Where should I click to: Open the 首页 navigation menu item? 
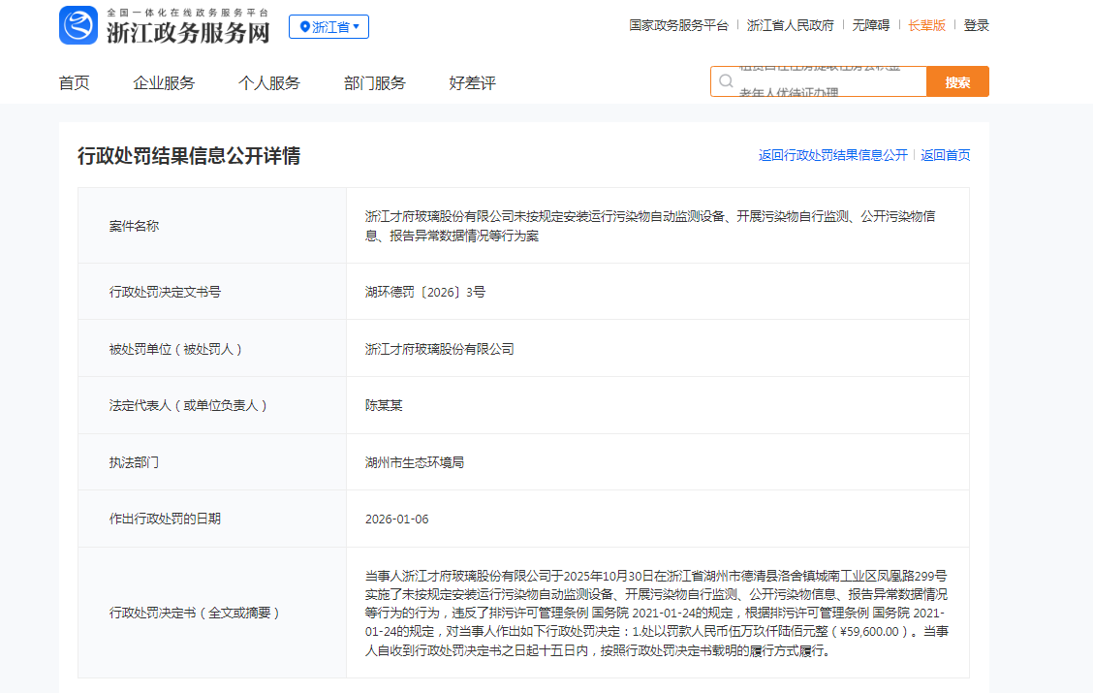pyautogui.click(x=75, y=83)
